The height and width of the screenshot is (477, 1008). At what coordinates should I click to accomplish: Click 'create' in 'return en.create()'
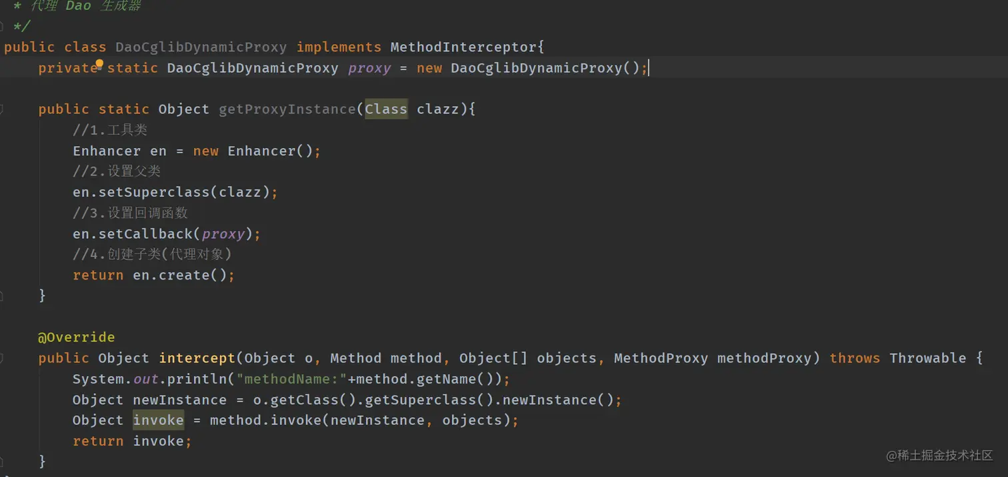click(x=184, y=275)
